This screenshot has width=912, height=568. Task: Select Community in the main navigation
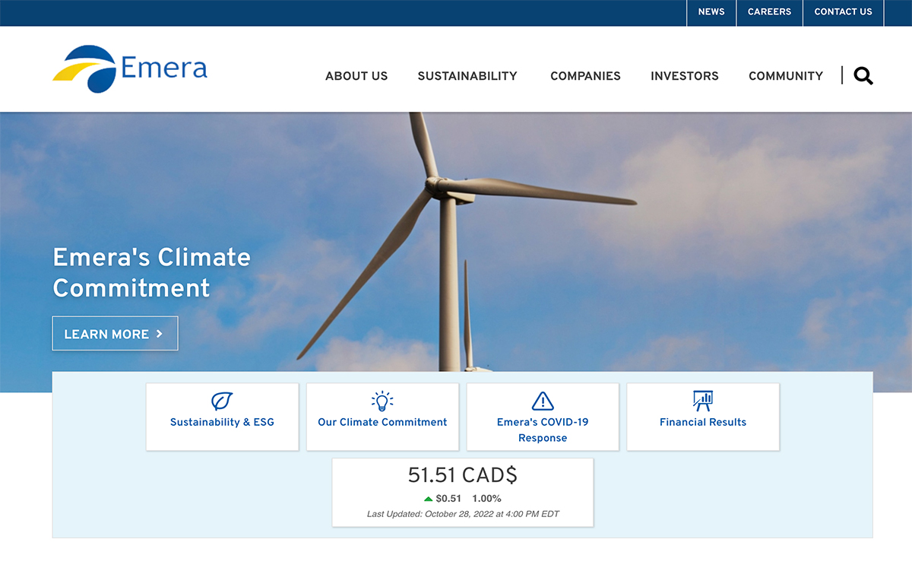coord(786,76)
